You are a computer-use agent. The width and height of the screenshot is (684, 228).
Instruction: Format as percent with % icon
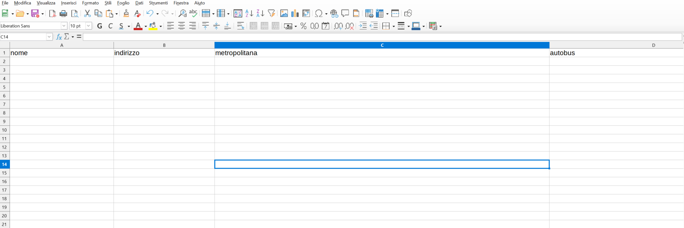coord(303,26)
